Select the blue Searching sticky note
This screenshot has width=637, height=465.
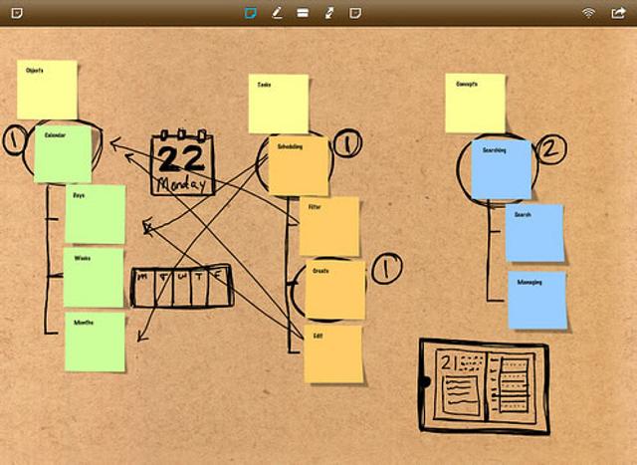(x=502, y=169)
